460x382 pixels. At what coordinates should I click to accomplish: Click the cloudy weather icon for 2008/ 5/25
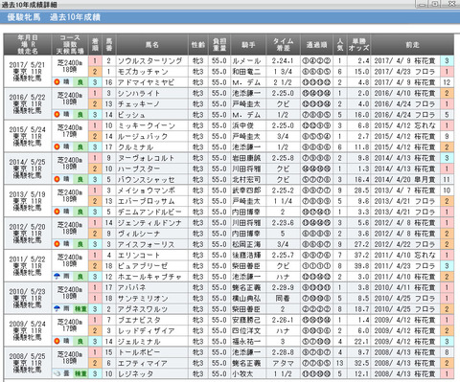pos(57,373)
